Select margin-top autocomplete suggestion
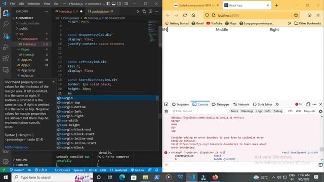Viewport: 324px width, 182px height. tap(107, 103)
